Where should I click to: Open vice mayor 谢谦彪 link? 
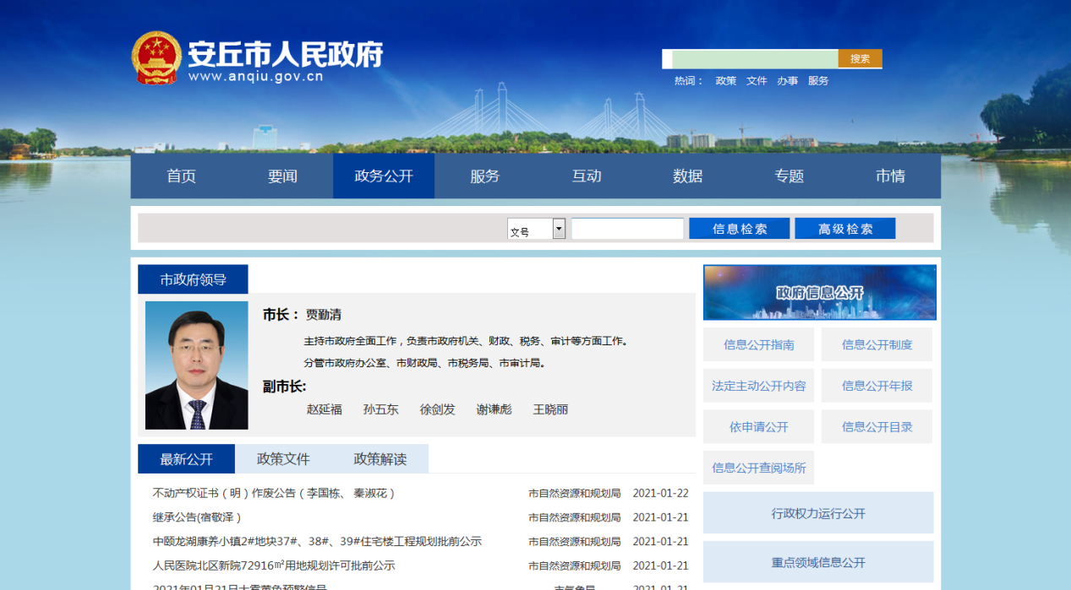tap(495, 409)
